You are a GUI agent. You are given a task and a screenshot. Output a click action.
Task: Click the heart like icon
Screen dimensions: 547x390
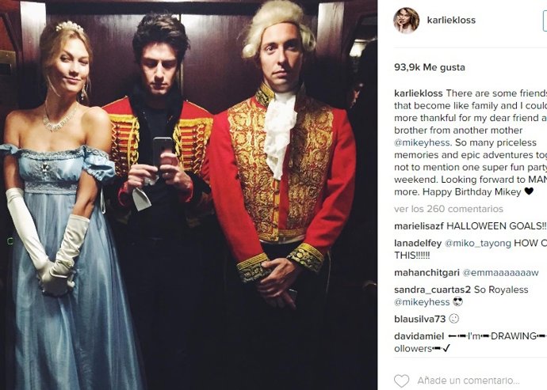coord(401,381)
